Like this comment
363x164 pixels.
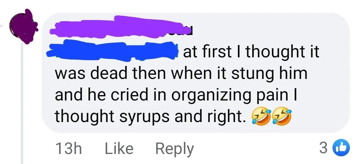pyautogui.click(x=119, y=148)
